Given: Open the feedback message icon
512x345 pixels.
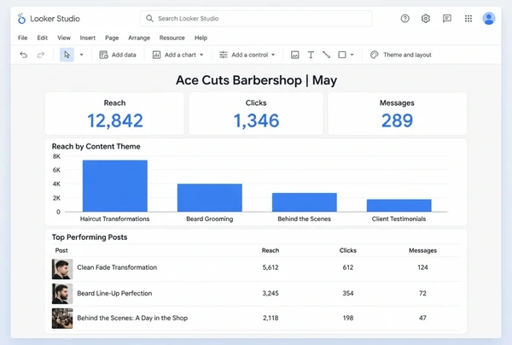Looking at the screenshot, I should tap(447, 19).
